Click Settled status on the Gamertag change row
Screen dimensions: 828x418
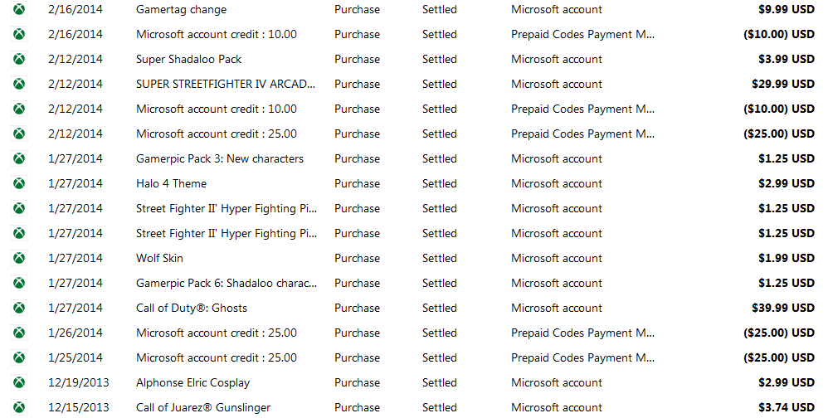pyautogui.click(x=440, y=9)
